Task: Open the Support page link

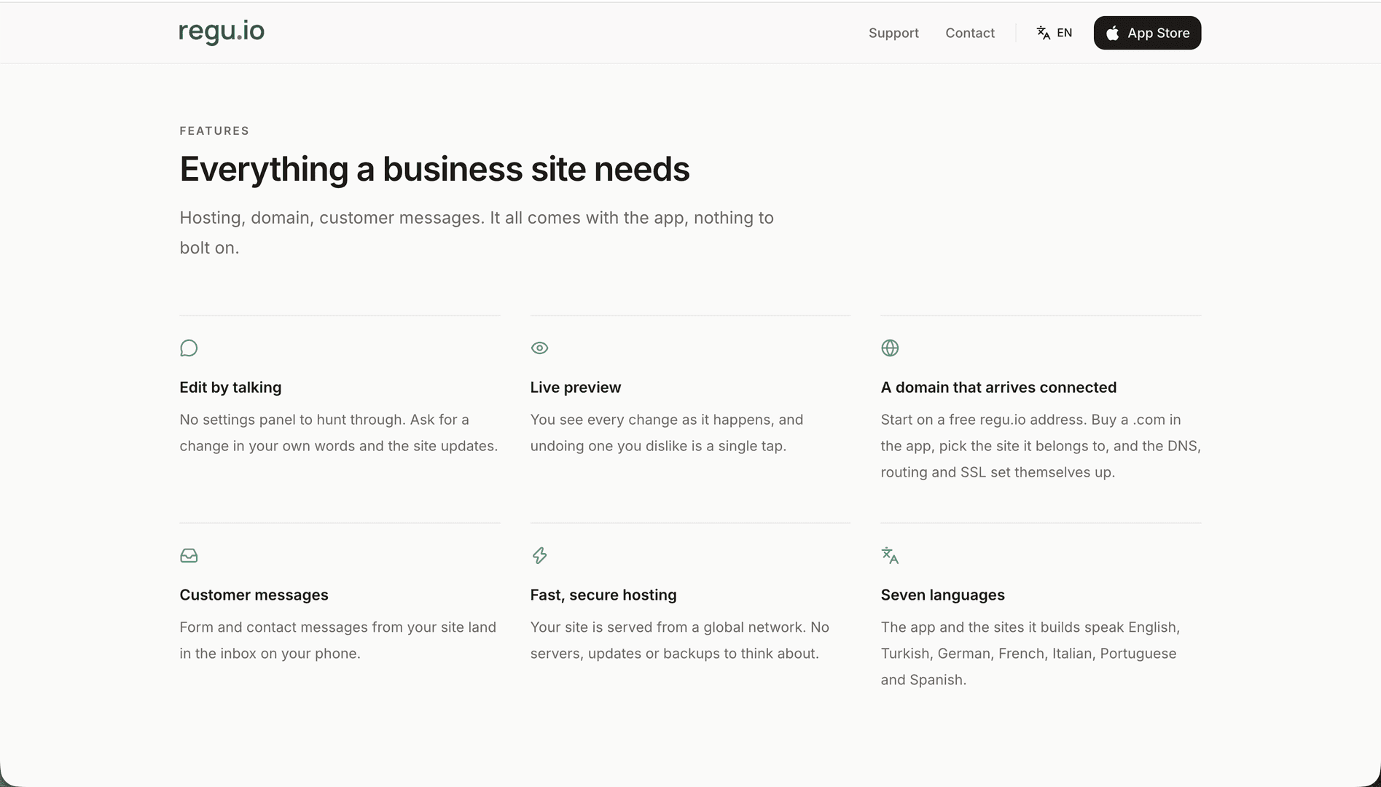Action: point(893,33)
